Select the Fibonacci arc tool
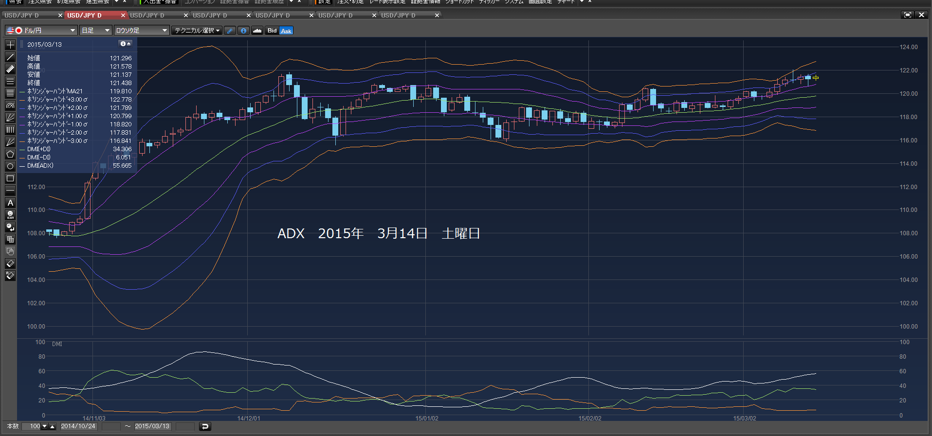Screen dimensions: 932x436 click(10, 105)
